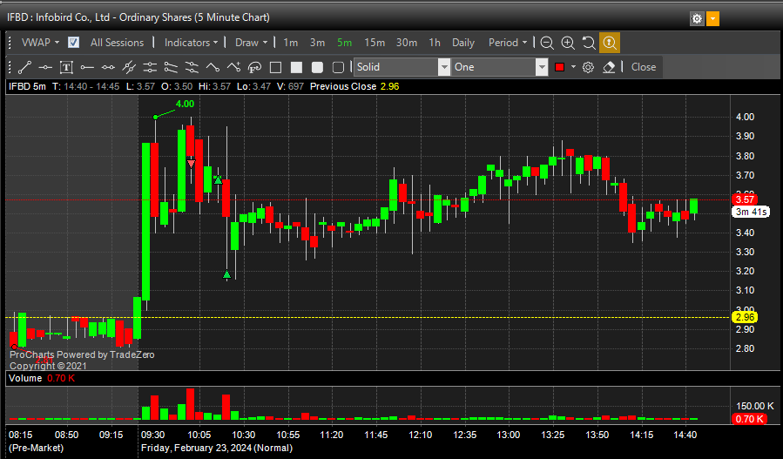Zoom out the chart
The width and height of the screenshot is (783, 459).
pyautogui.click(x=547, y=43)
